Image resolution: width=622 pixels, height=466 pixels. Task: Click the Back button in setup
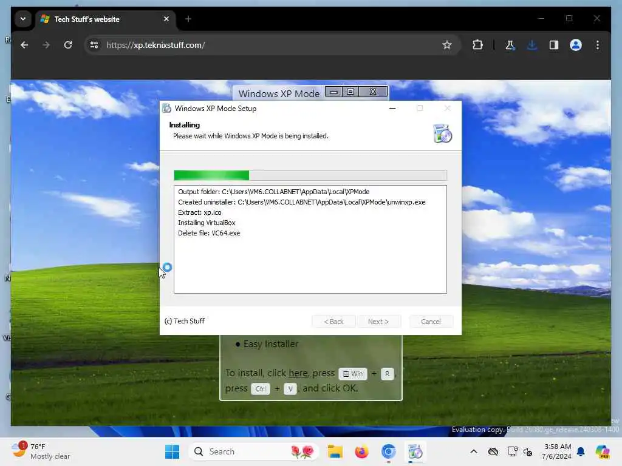333,322
